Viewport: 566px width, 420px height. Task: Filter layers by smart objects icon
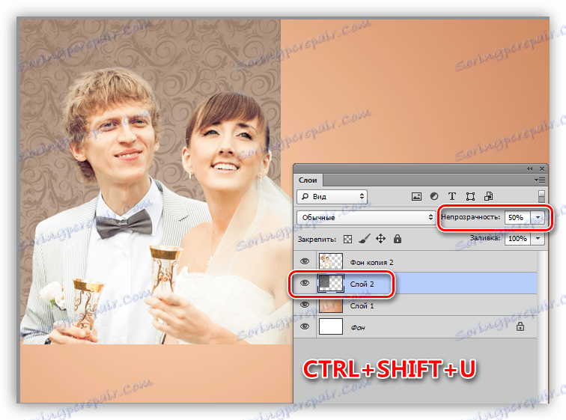pos(488,196)
